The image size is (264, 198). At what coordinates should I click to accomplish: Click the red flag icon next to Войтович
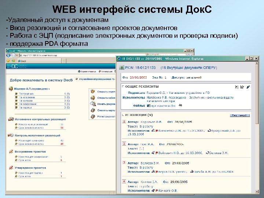point(157,153)
